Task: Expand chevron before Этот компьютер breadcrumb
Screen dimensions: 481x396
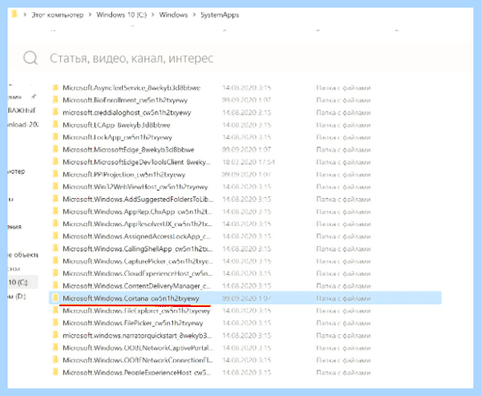Action: [x=25, y=14]
